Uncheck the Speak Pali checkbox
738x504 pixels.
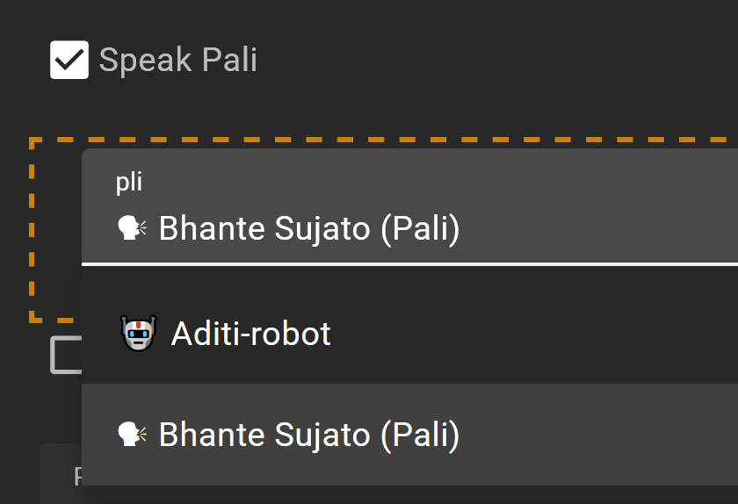click(69, 60)
